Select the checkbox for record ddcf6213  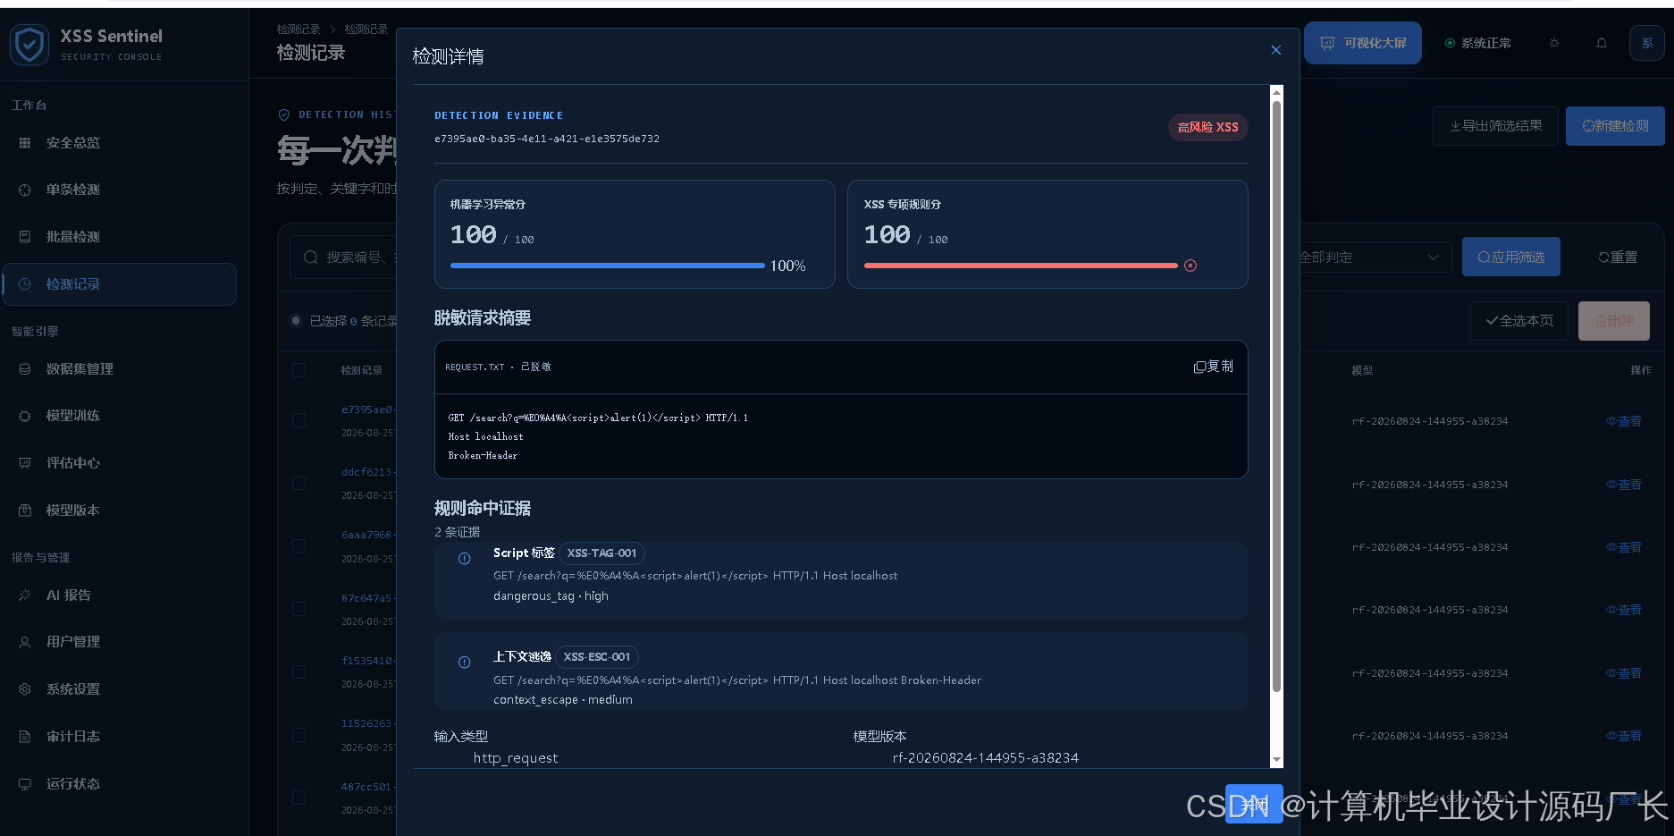point(299,484)
